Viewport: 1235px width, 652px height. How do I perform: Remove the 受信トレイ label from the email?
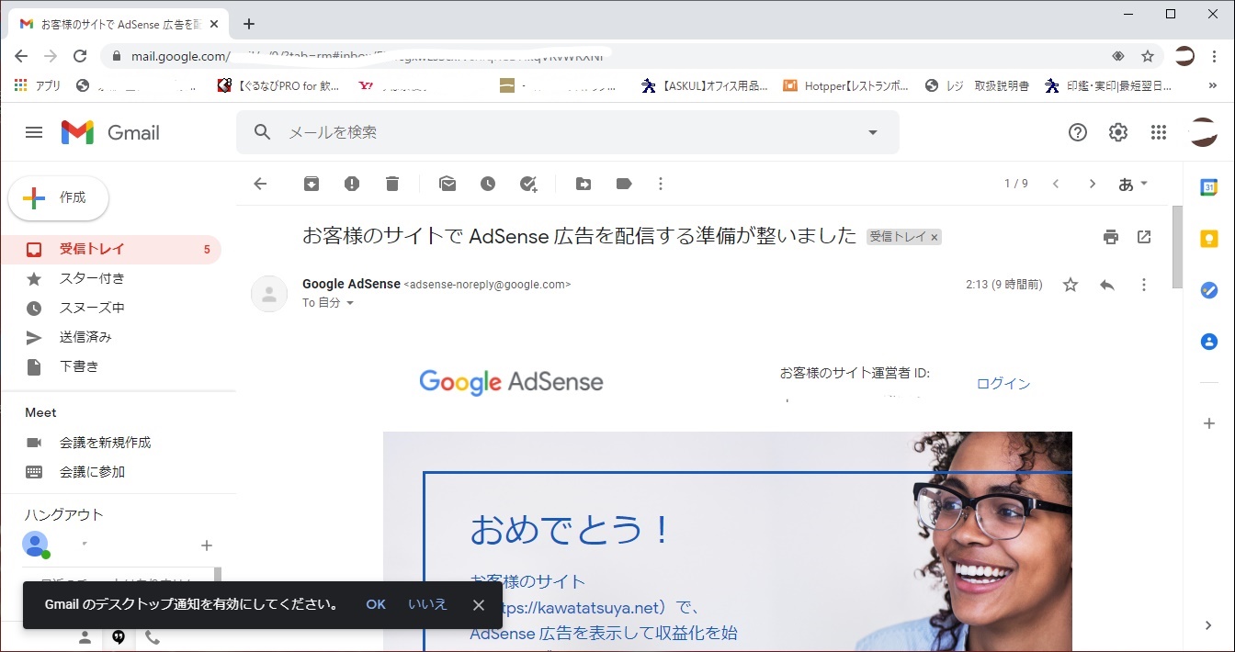pos(935,237)
